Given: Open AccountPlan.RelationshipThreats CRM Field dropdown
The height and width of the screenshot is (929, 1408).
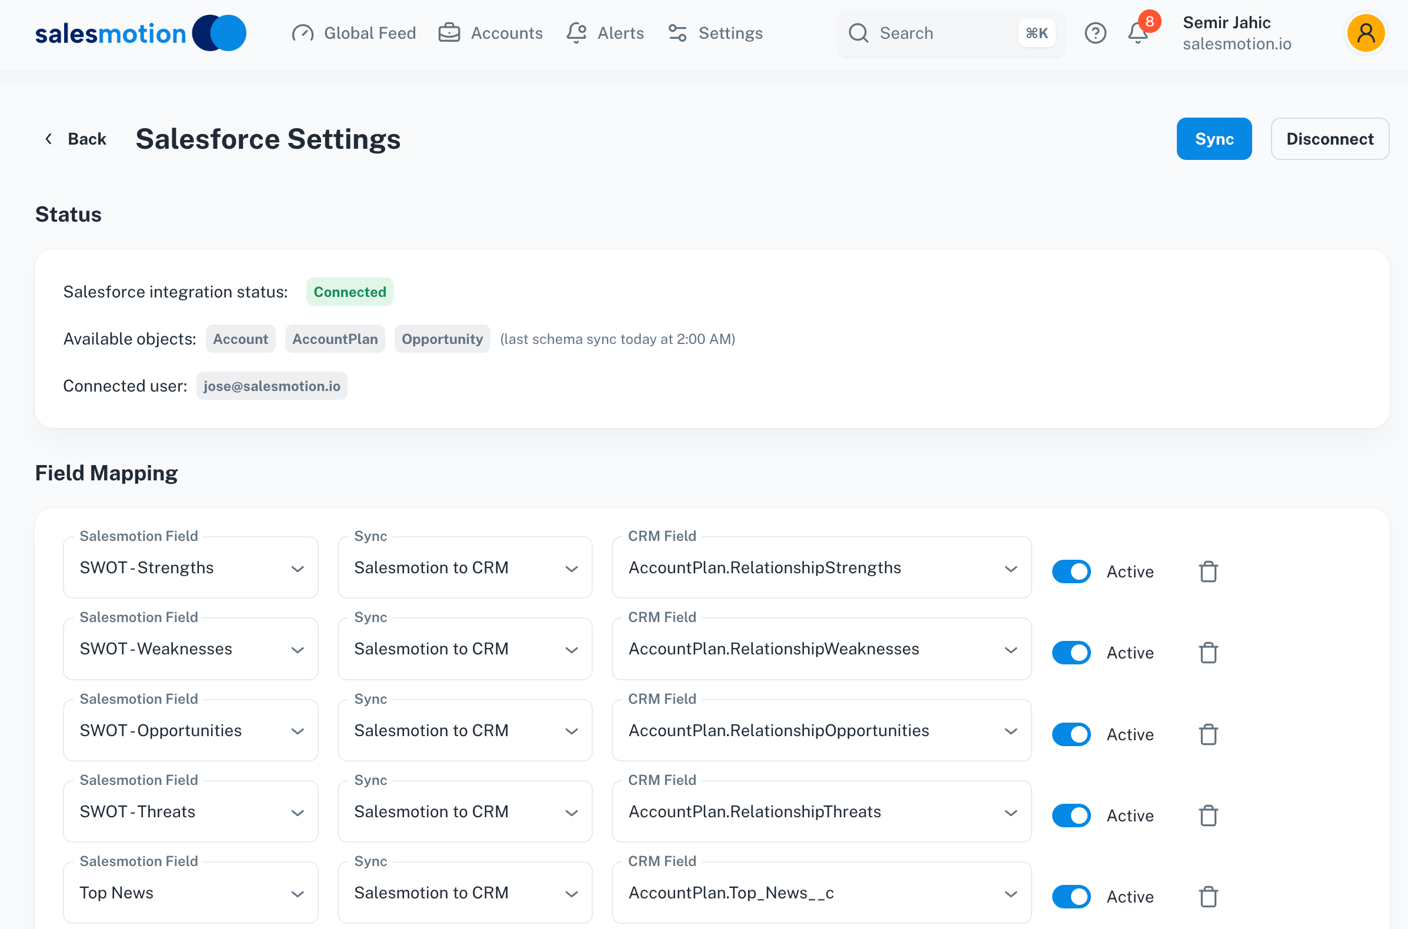Looking at the screenshot, I should tap(822, 811).
